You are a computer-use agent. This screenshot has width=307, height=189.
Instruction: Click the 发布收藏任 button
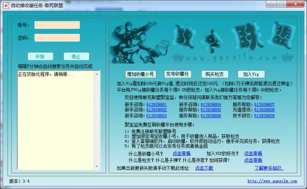point(177,74)
